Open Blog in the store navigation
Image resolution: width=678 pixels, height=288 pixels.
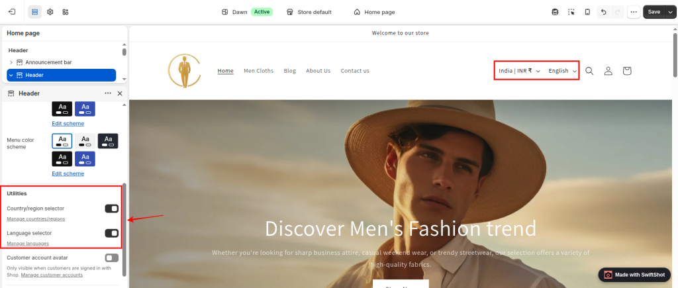click(x=290, y=71)
